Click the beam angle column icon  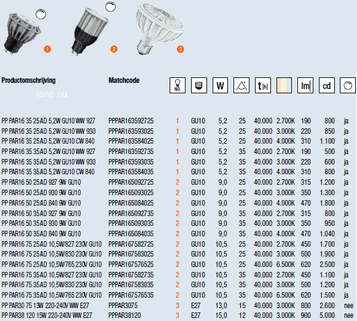241,85
